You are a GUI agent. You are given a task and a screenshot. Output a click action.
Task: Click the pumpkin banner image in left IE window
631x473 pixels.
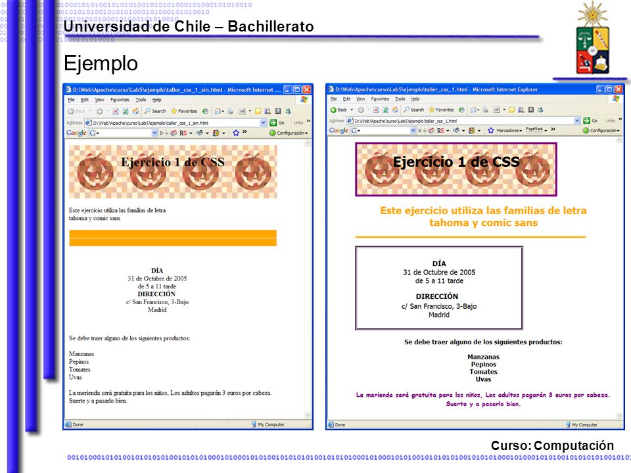point(173,171)
